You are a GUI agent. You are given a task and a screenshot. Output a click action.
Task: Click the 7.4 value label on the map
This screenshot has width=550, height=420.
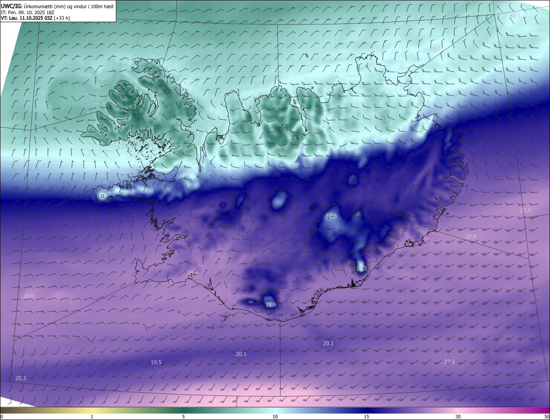coord(385,120)
